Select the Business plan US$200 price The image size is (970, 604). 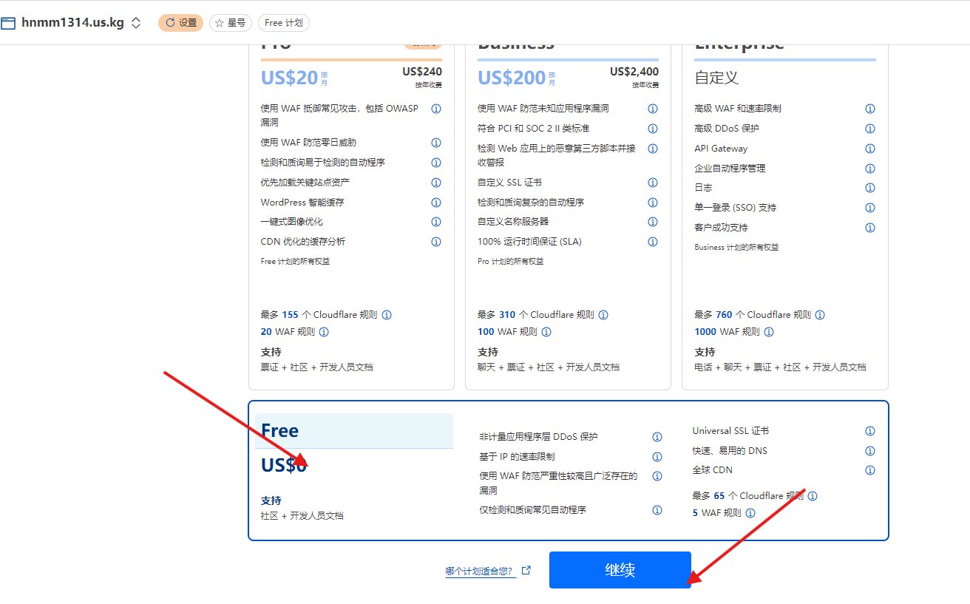[x=512, y=78]
